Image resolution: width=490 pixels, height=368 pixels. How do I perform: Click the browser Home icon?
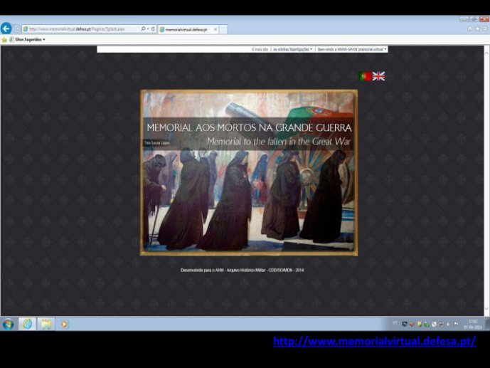(x=469, y=28)
